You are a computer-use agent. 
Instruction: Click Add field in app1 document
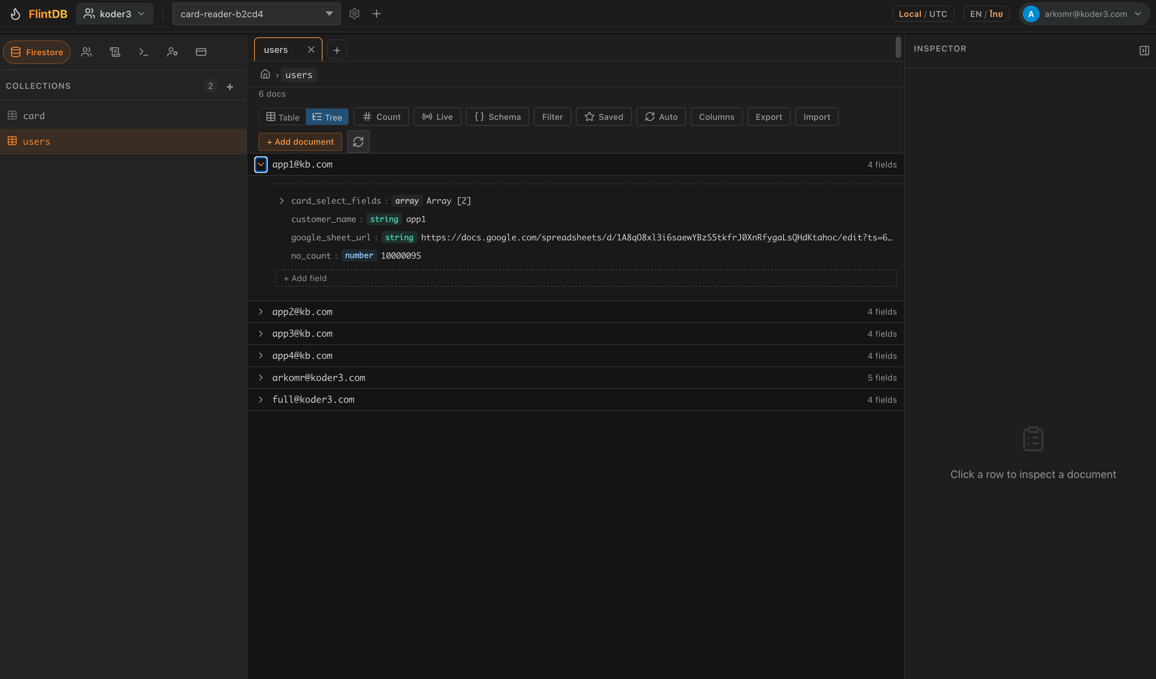click(586, 278)
